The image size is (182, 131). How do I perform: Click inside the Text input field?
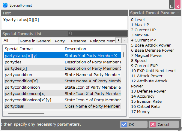(64, 22)
